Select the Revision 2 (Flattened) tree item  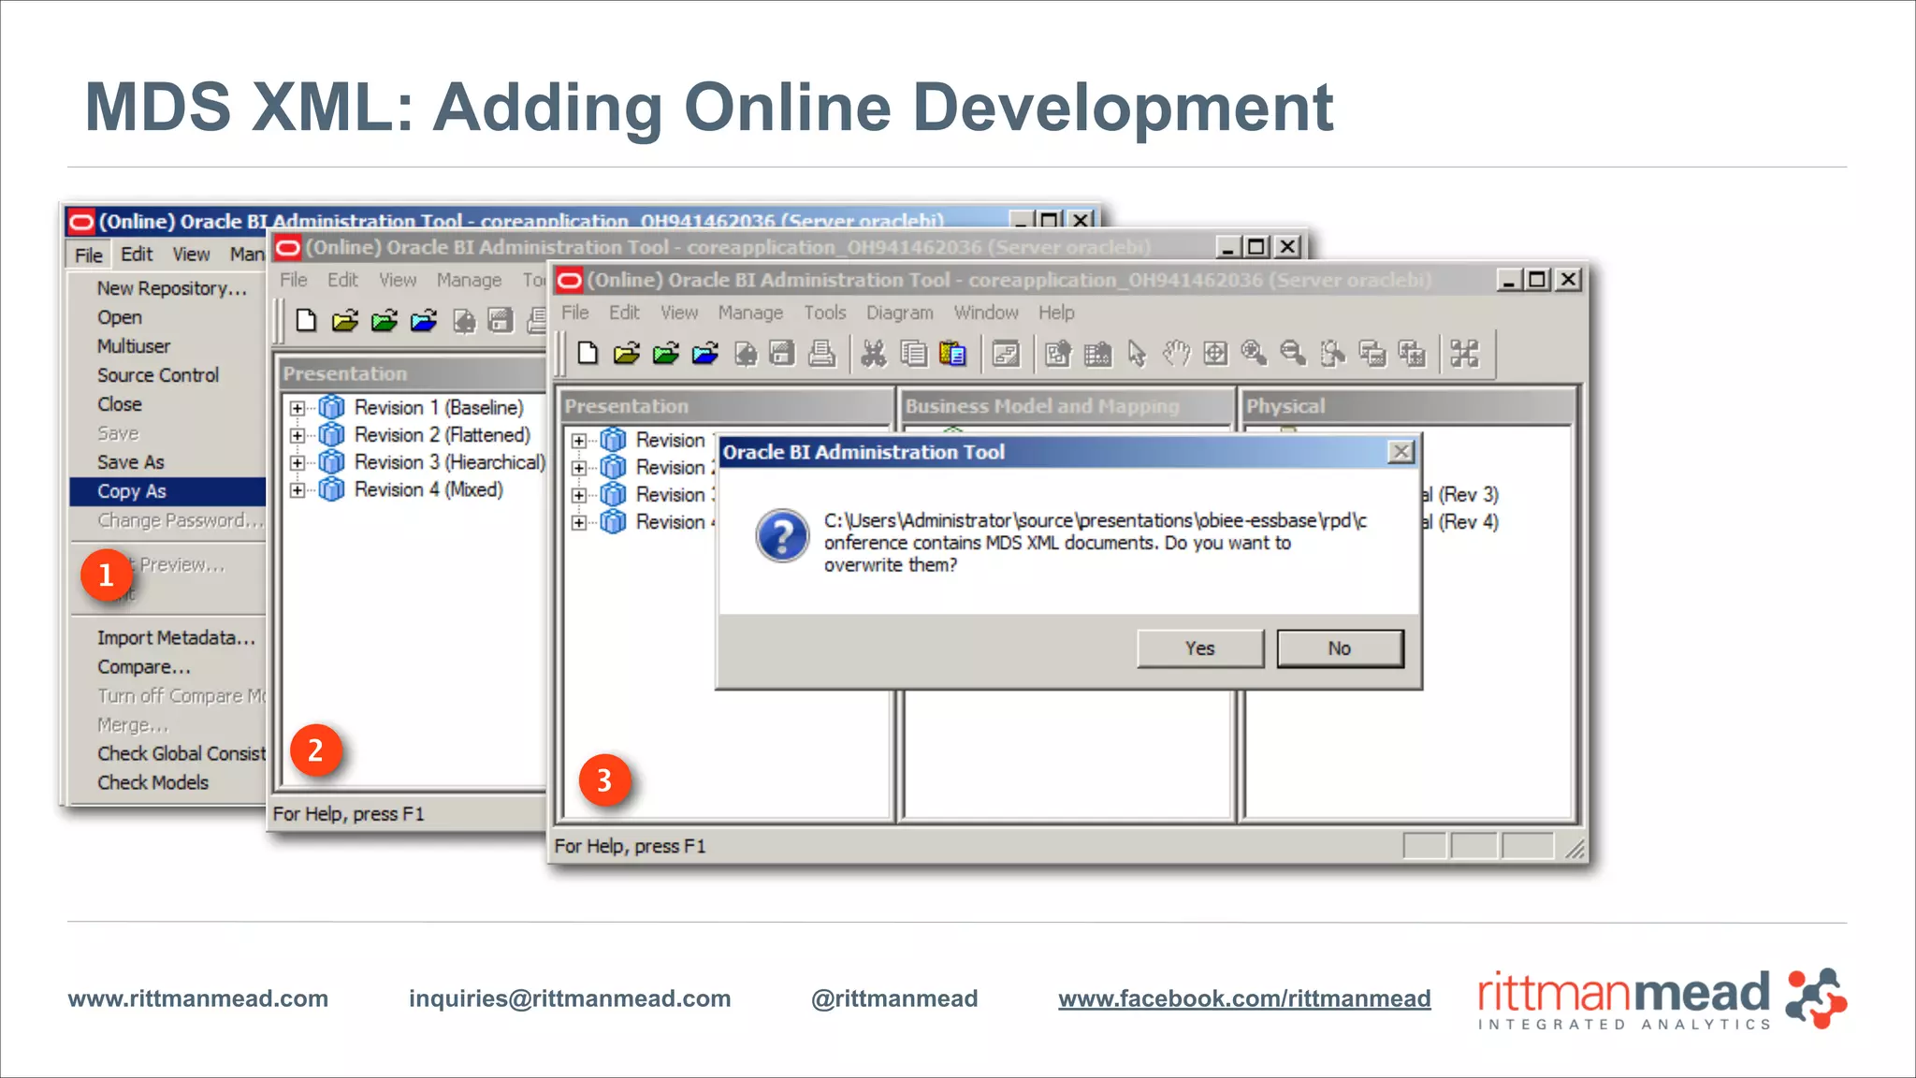[x=442, y=435]
